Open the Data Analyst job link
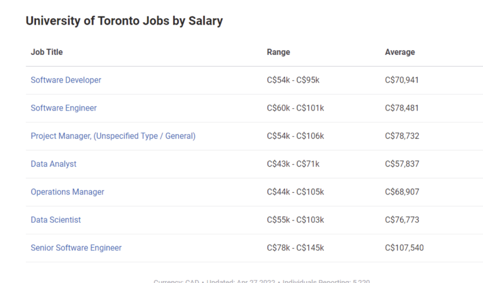Image resolution: width=483 pixels, height=283 pixels. pos(53,164)
